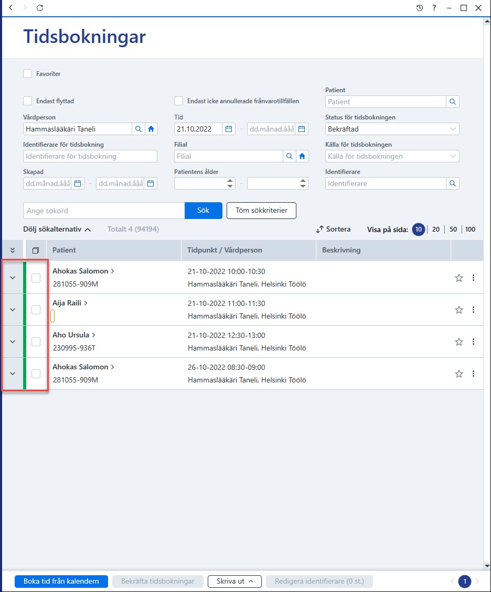Screen dimensions: 491x592
Task: Click the history clock icon in title bar
Action: 420,8
